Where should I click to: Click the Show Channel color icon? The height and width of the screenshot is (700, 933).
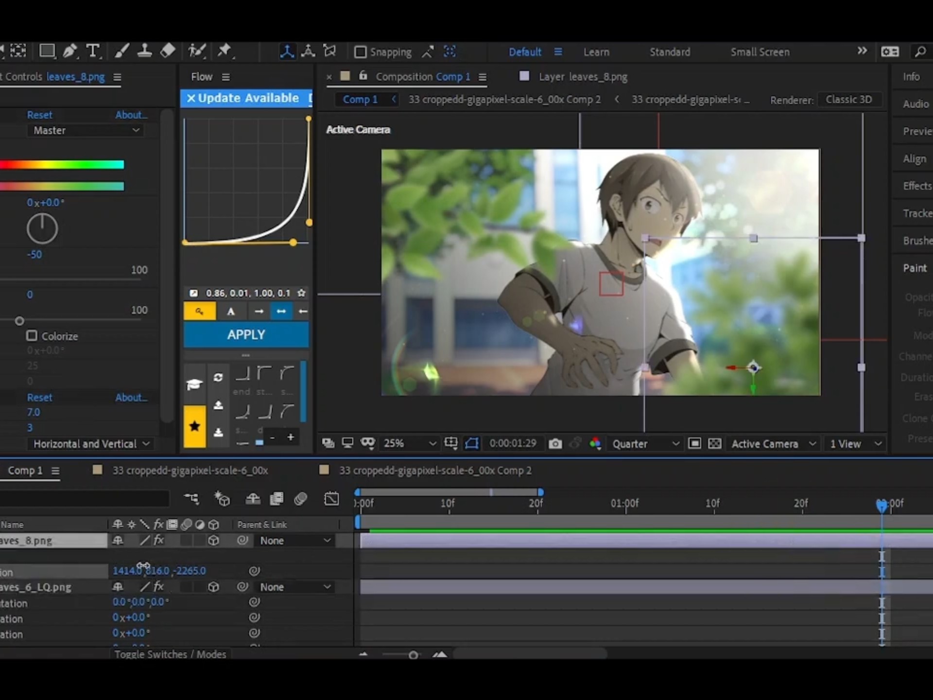[x=595, y=443]
